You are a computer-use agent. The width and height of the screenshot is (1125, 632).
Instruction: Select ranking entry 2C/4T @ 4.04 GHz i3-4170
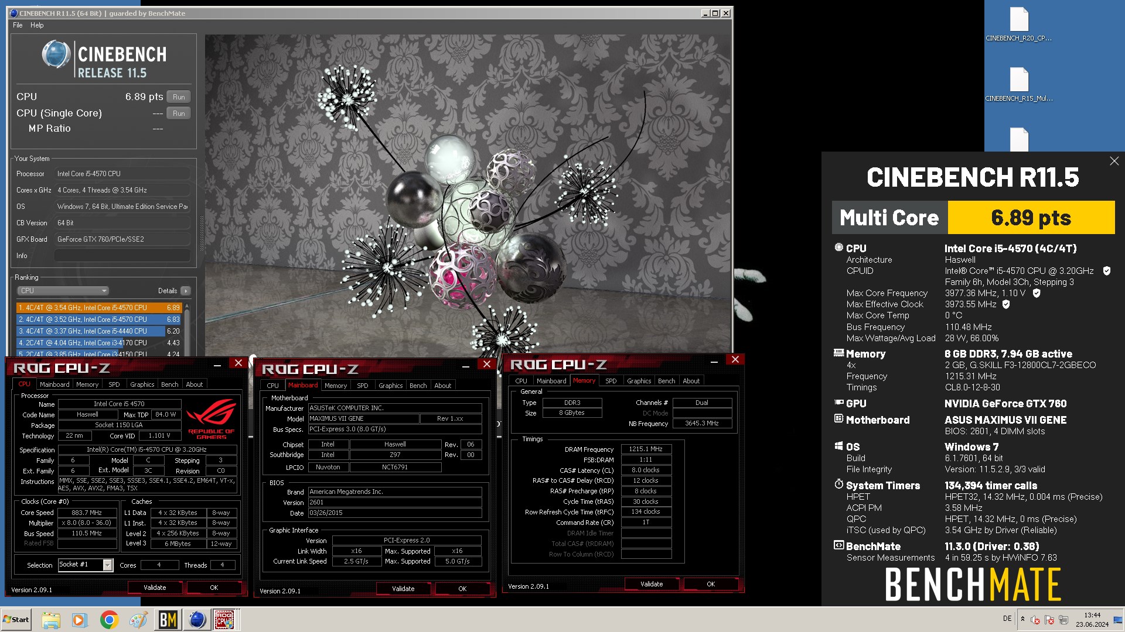[99, 343]
